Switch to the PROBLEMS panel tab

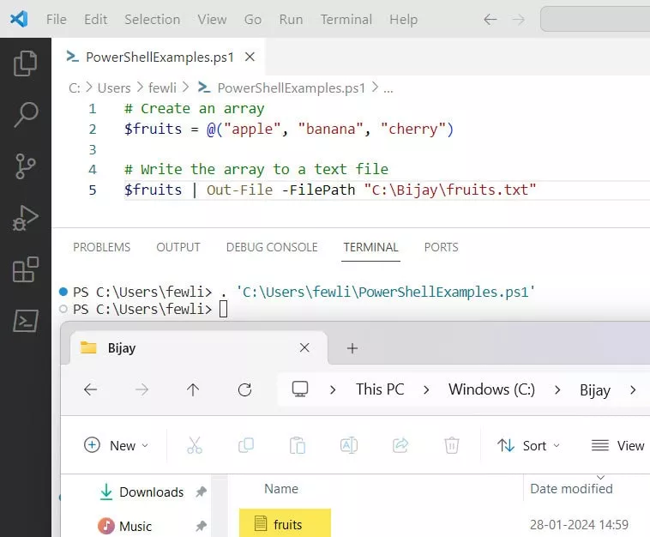tap(101, 247)
